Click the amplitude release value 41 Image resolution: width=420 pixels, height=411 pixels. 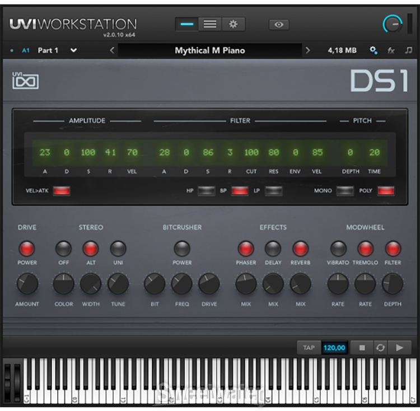tap(110, 152)
